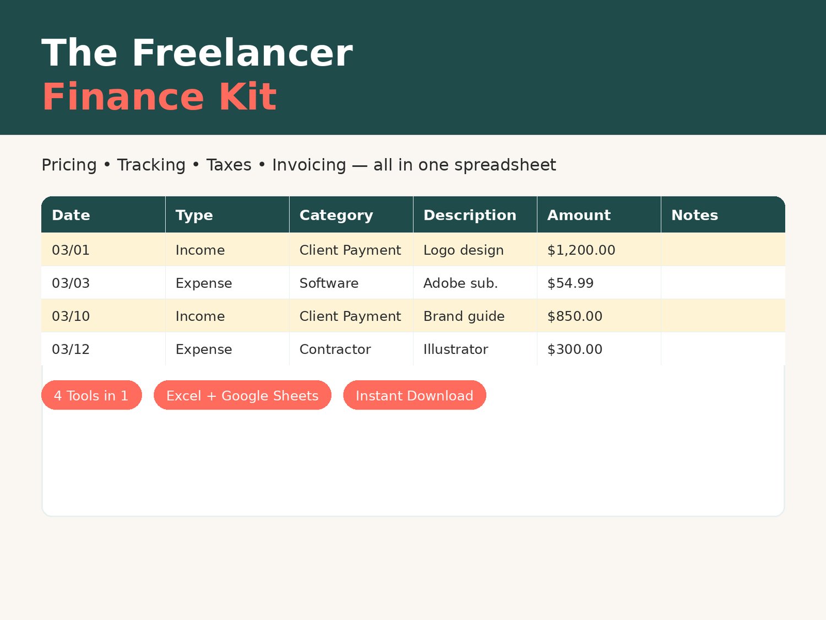
Task: Click the $300.00 amount cell
Action: click(x=599, y=349)
